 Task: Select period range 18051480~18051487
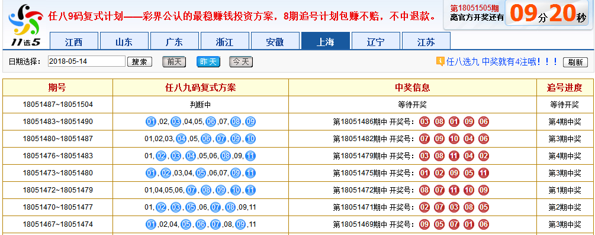(57, 139)
